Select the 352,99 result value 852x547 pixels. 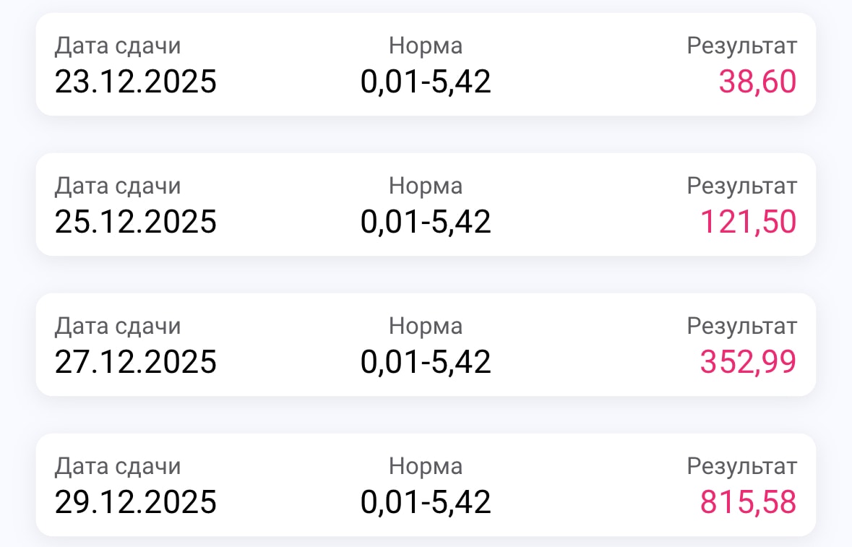(x=748, y=362)
